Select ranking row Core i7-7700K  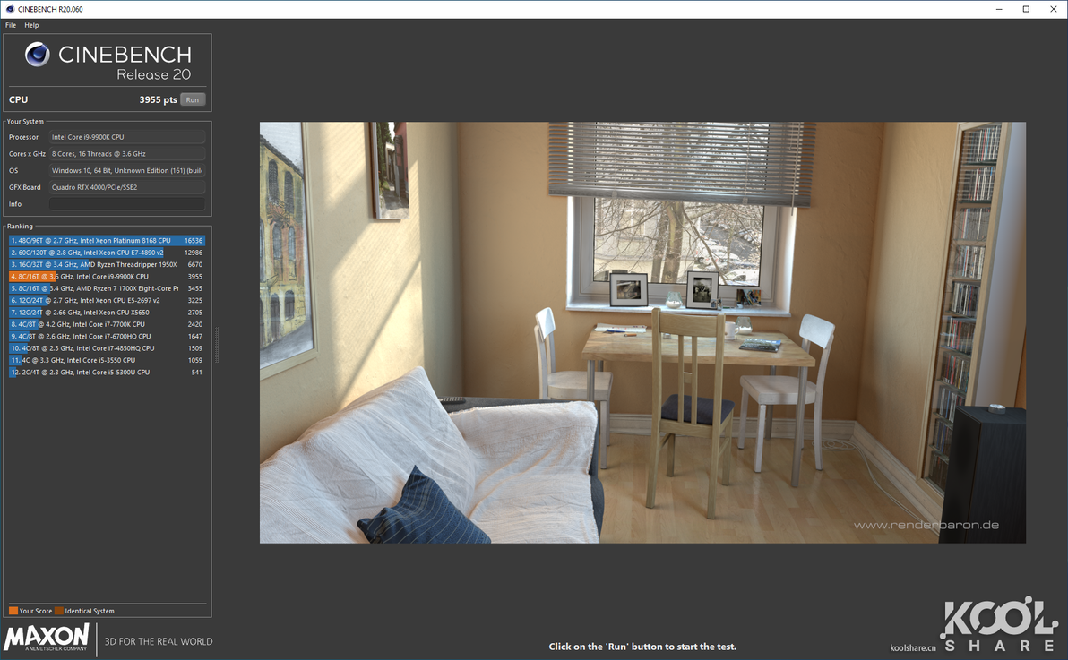pyautogui.click(x=107, y=324)
